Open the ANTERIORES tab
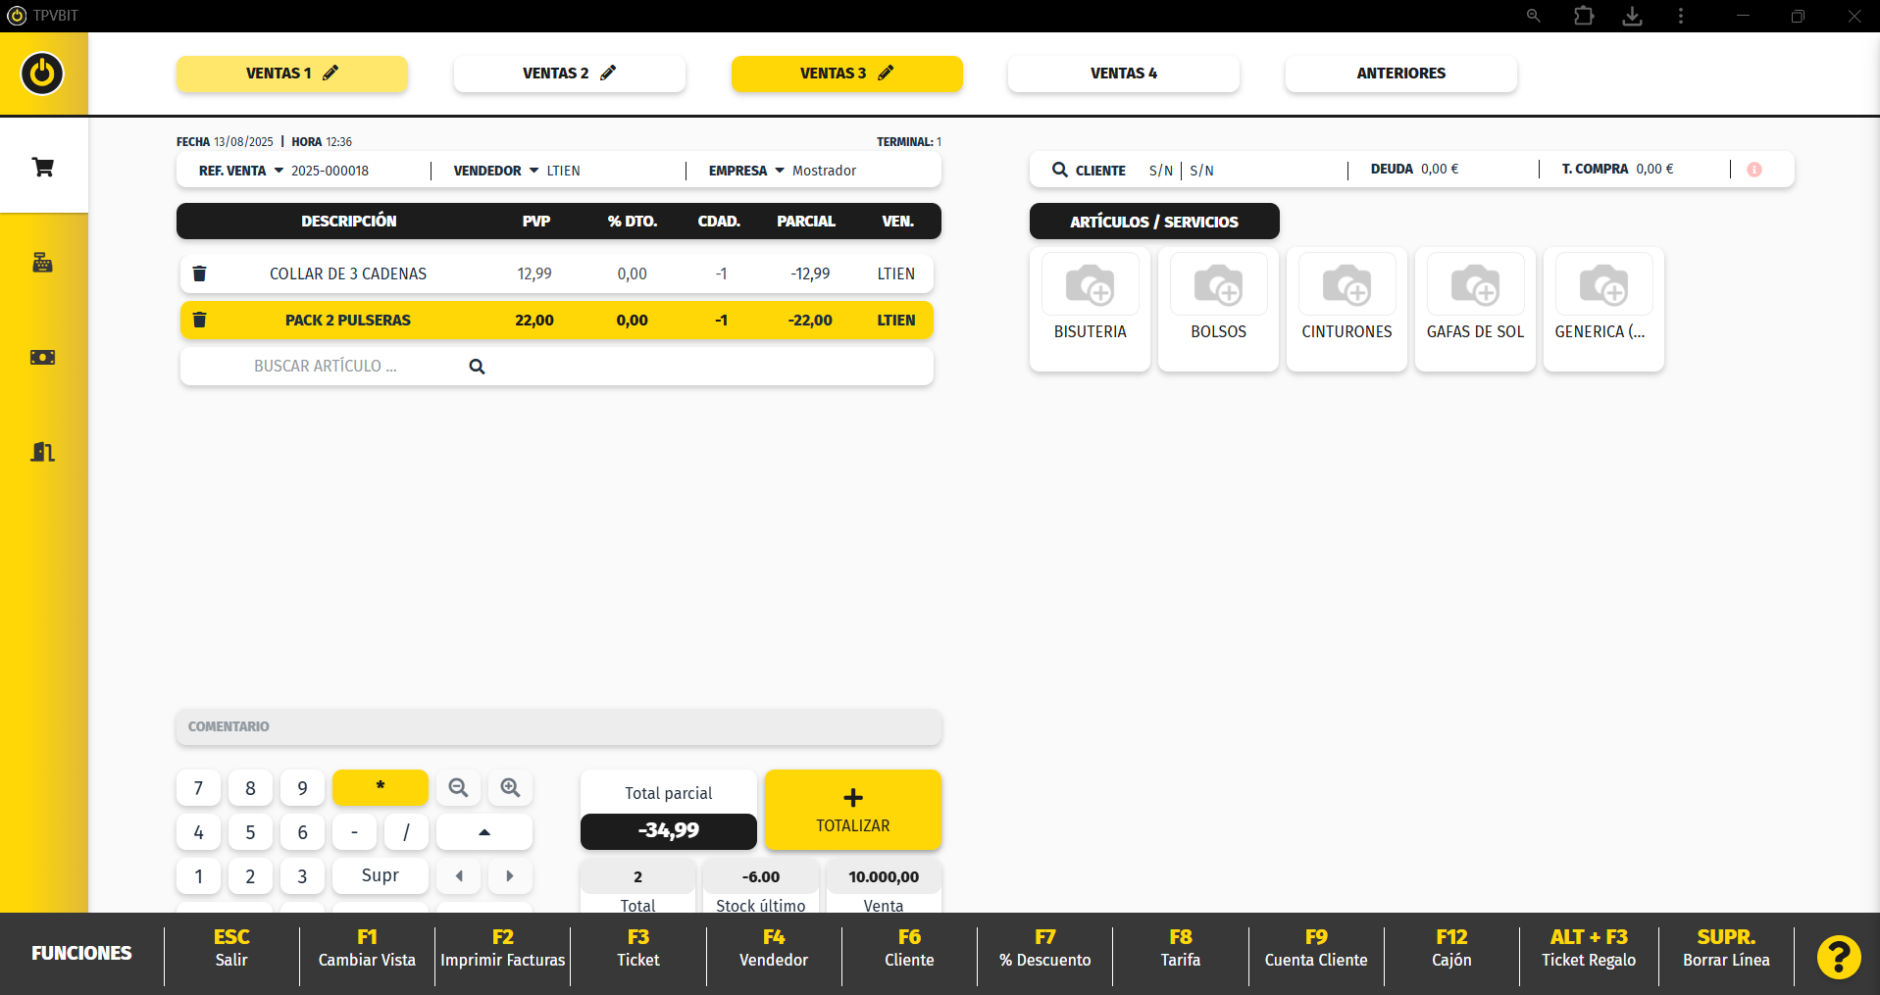The width and height of the screenshot is (1880, 995). [1400, 74]
